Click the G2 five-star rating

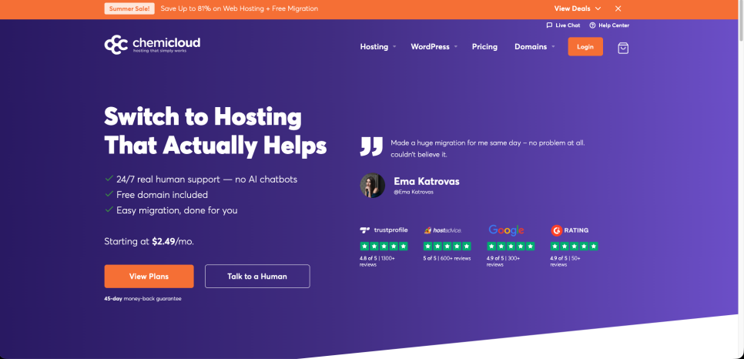coord(574,247)
